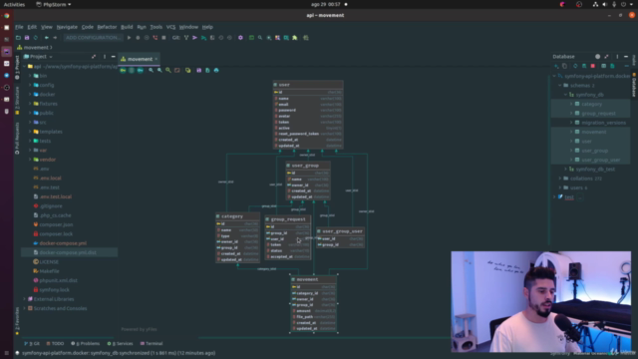Viewport: 638px width, 359px height.
Task: Open the VCS menu
Action: [x=170, y=27]
